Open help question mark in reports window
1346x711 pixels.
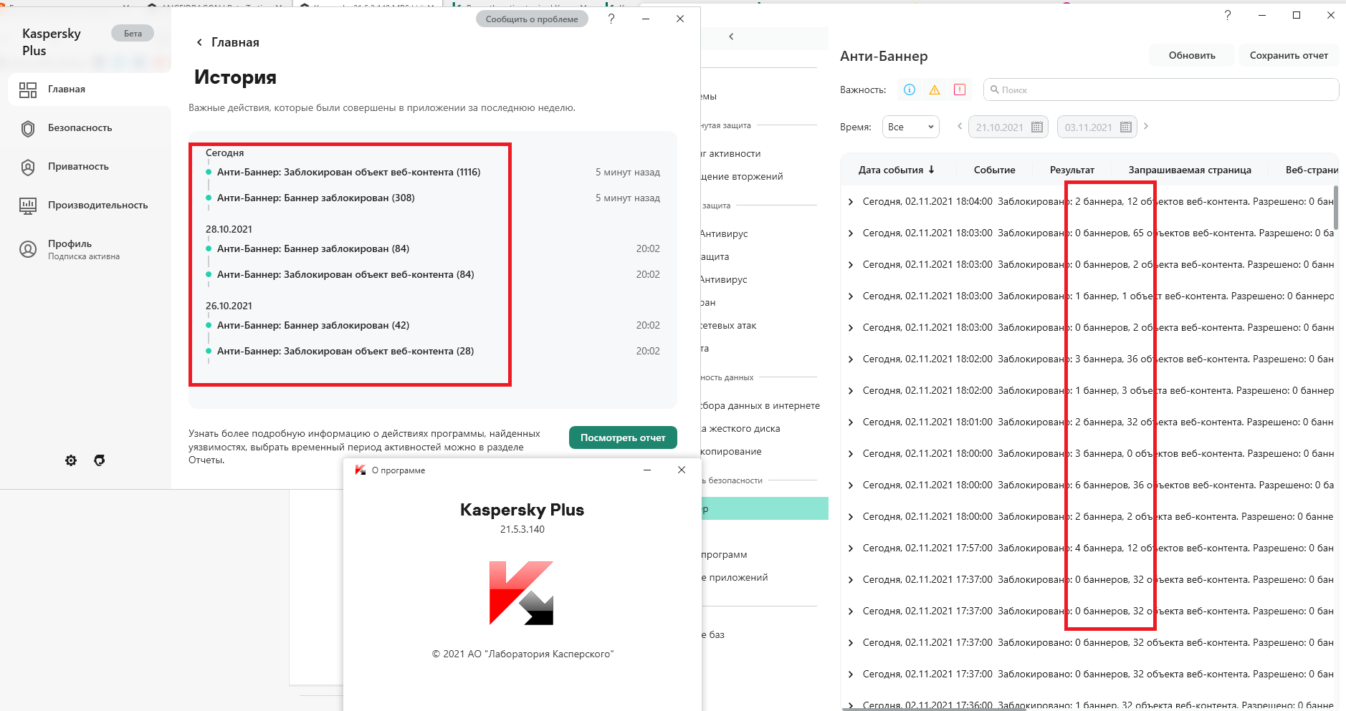(x=1228, y=15)
